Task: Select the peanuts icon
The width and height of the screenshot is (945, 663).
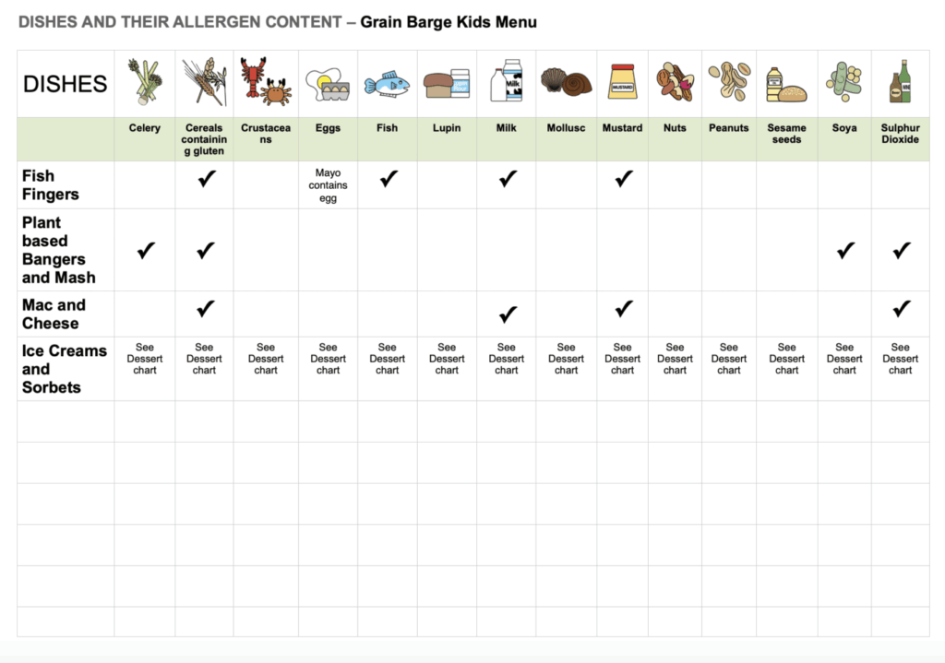Action: click(729, 81)
